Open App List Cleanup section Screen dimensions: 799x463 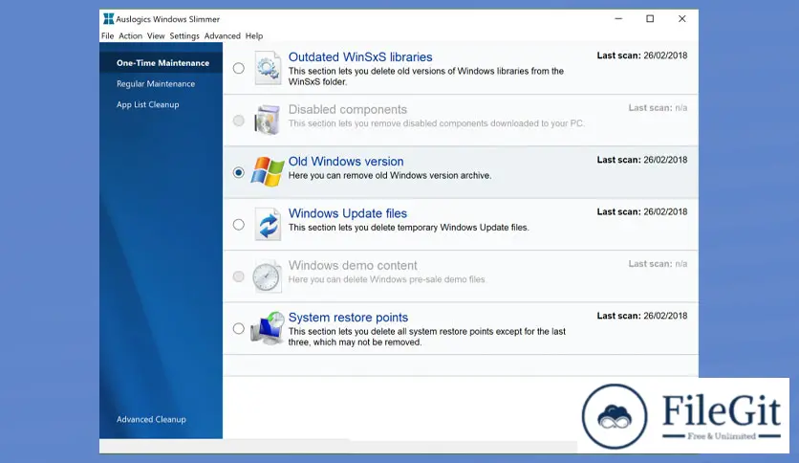coord(148,104)
